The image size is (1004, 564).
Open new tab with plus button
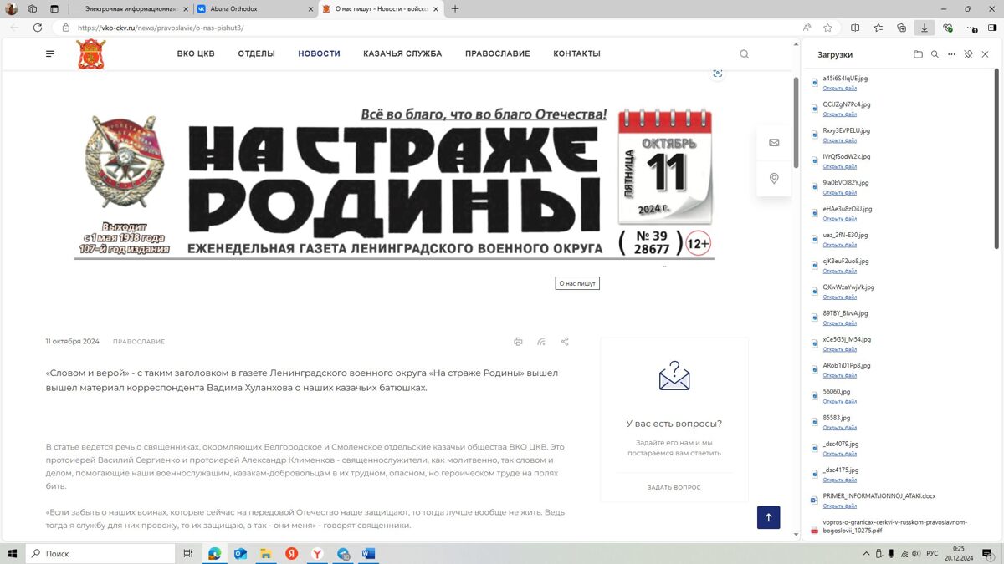(455, 8)
